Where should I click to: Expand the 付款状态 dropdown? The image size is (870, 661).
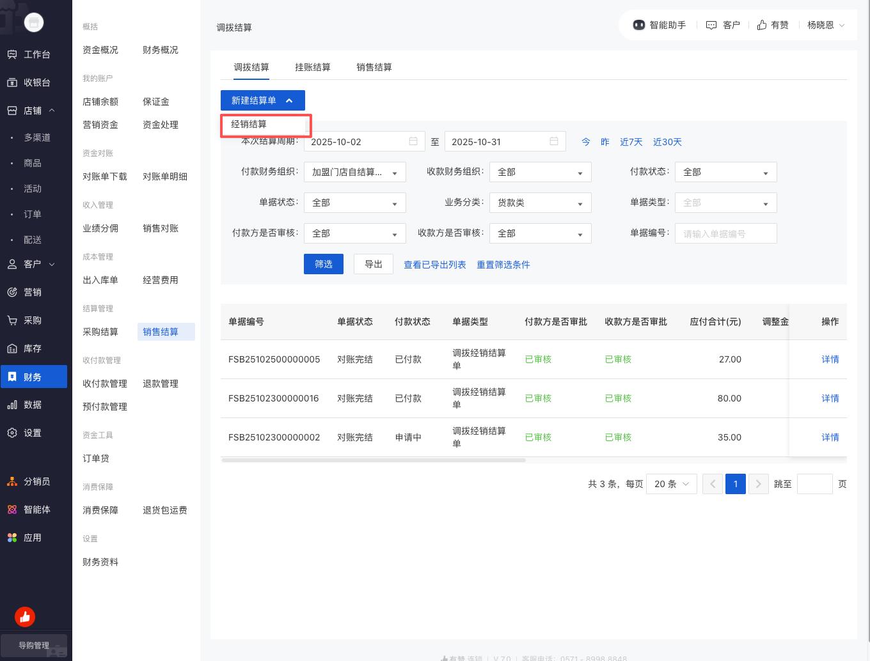[x=725, y=172]
